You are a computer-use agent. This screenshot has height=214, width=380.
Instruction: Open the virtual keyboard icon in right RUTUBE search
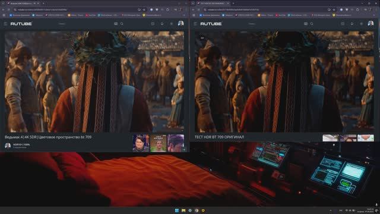pyautogui.click(x=306, y=24)
